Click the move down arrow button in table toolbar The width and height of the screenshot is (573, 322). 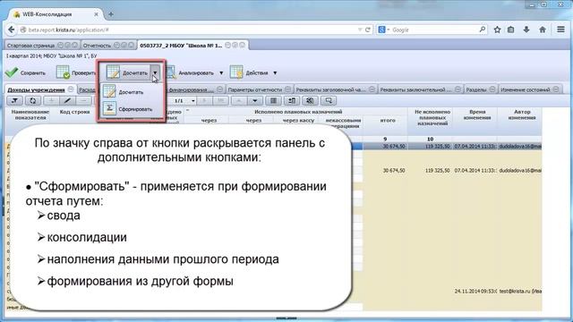255,100
